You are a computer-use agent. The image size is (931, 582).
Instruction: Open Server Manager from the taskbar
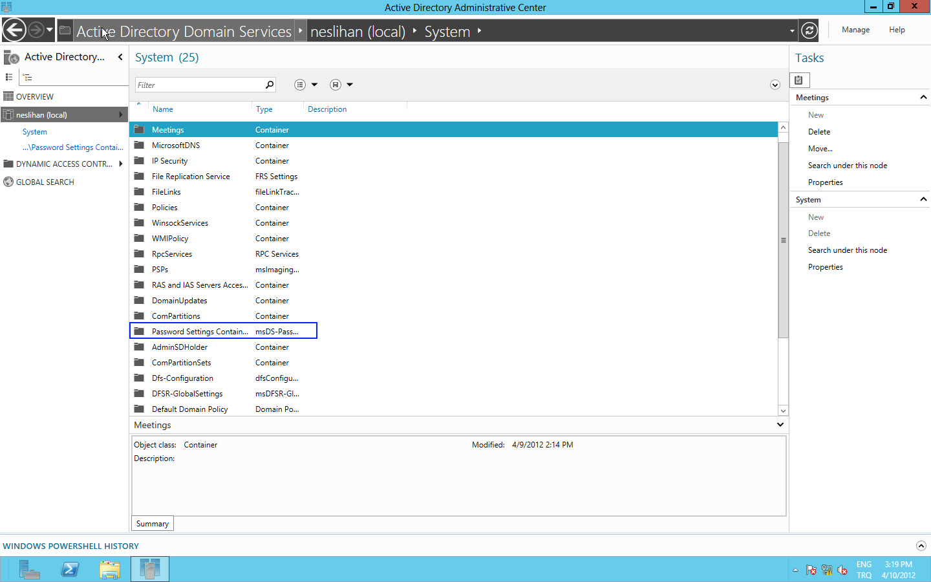[x=28, y=569]
